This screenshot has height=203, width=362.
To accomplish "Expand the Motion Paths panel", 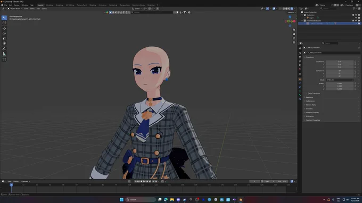I will tap(310, 105).
